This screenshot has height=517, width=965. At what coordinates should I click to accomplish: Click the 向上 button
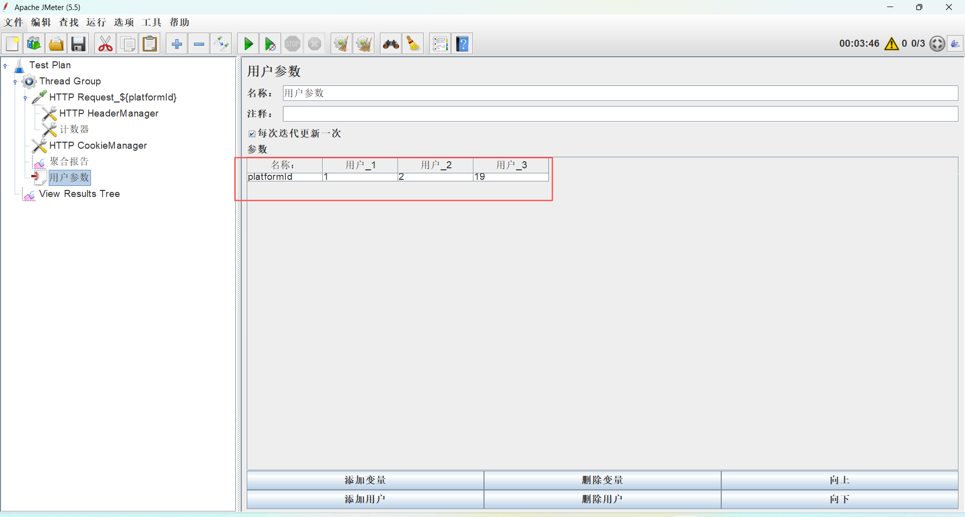840,480
